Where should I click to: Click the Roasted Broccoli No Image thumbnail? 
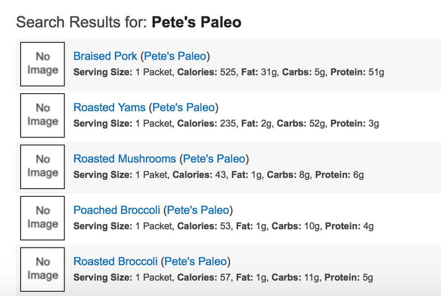42,269
